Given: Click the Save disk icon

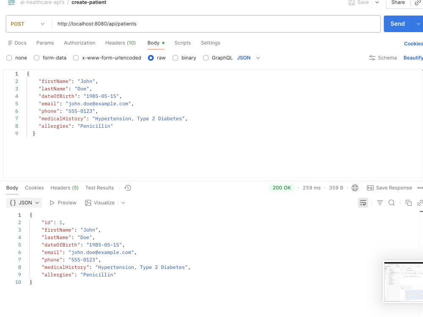Looking at the screenshot, I should tap(351, 3).
